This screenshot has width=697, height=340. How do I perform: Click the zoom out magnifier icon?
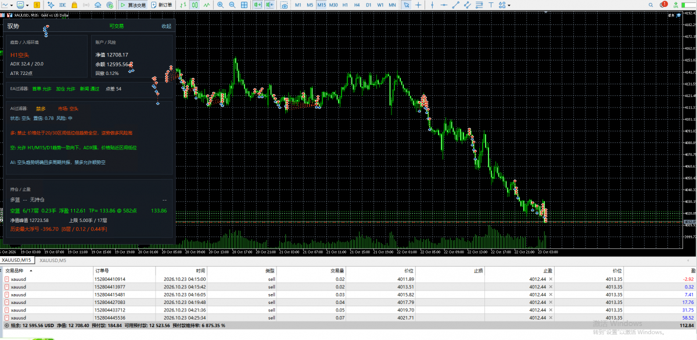[x=232, y=5]
